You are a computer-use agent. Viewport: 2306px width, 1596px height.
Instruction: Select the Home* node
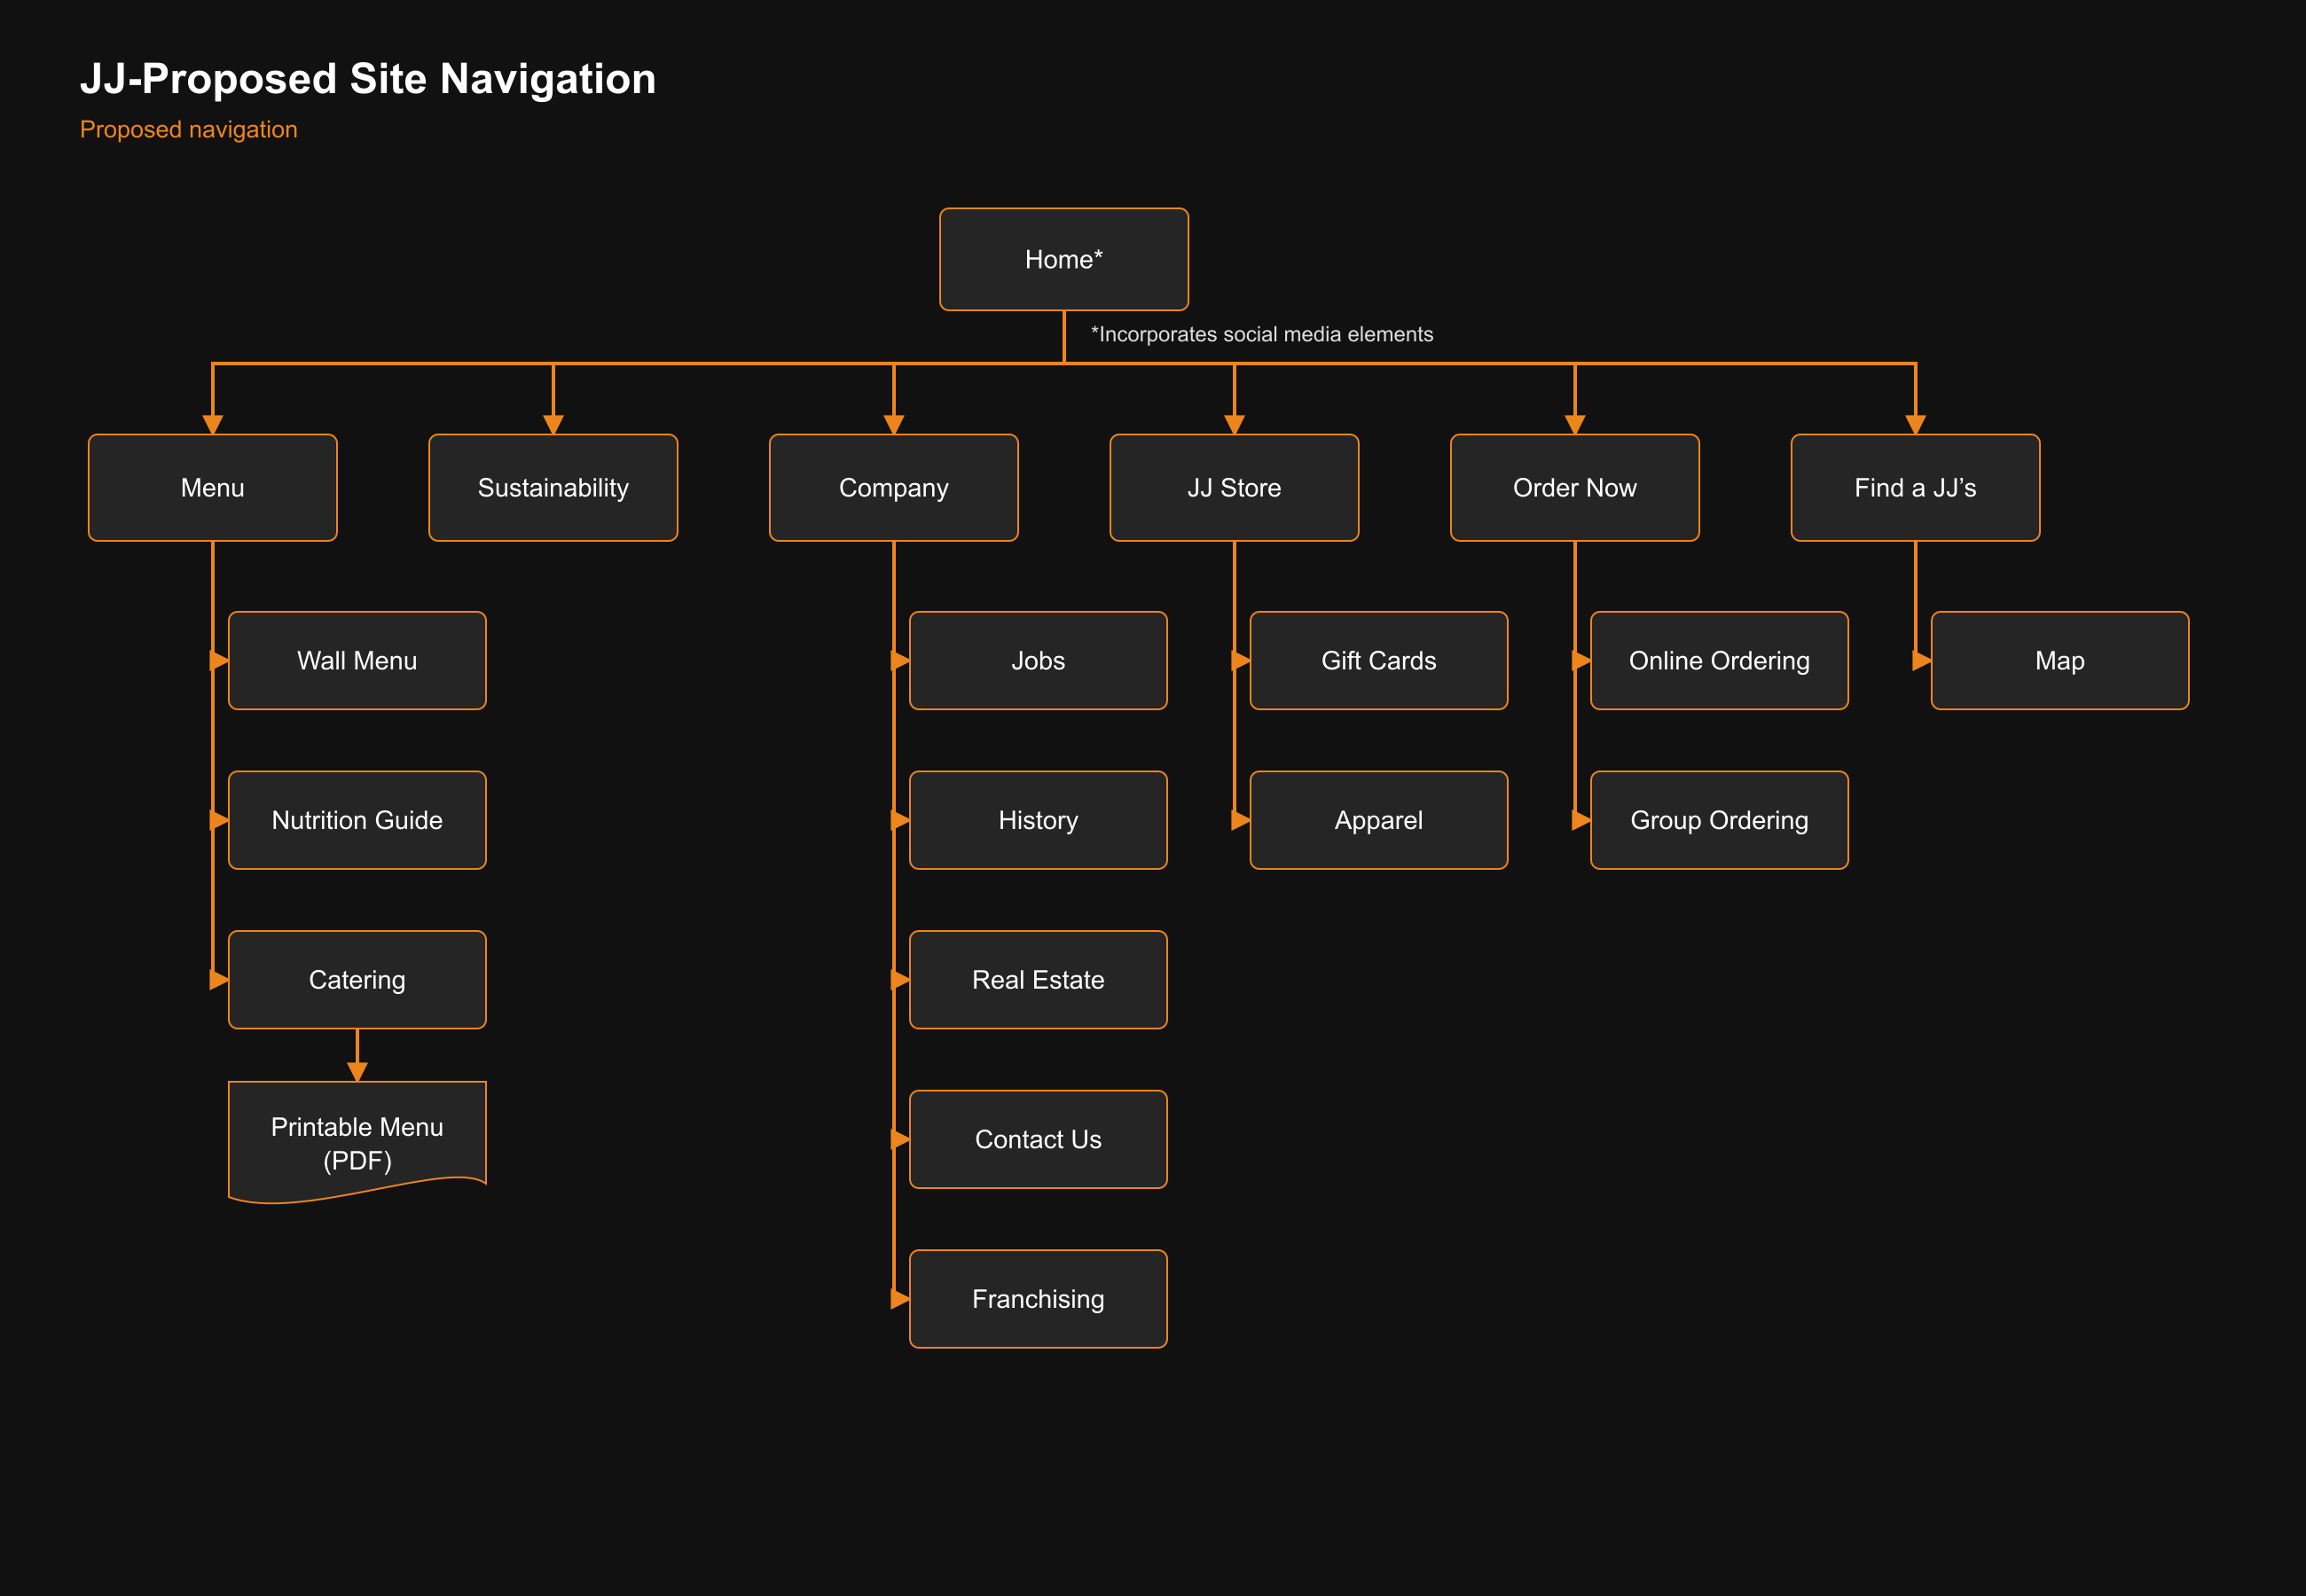coord(1064,259)
